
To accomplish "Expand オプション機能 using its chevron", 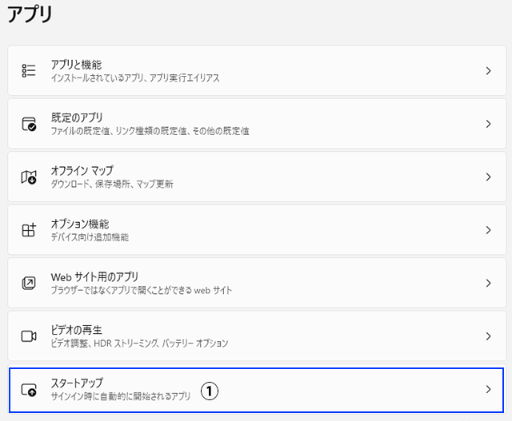I will coord(488,230).
